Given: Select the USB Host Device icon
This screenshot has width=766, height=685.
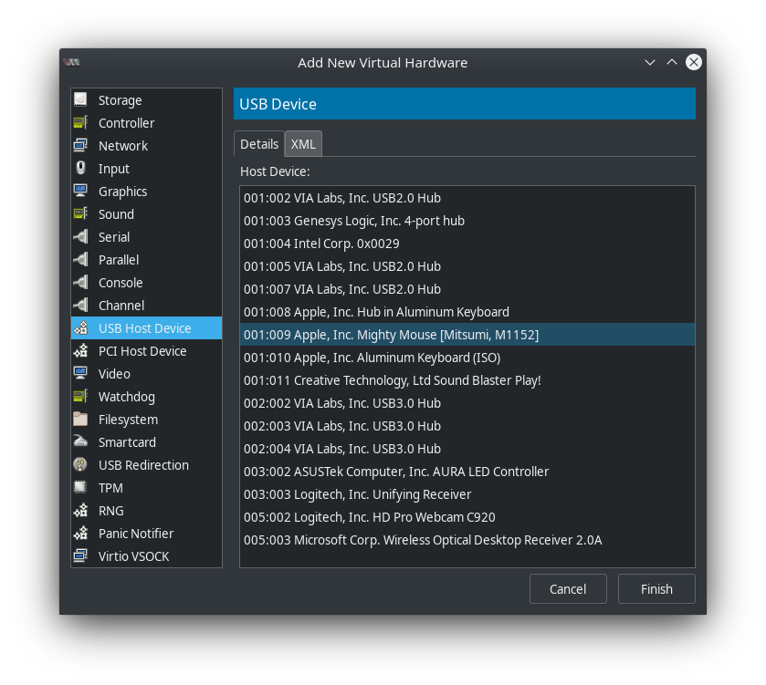Looking at the screenshot, I should click(x=80, y=327).
